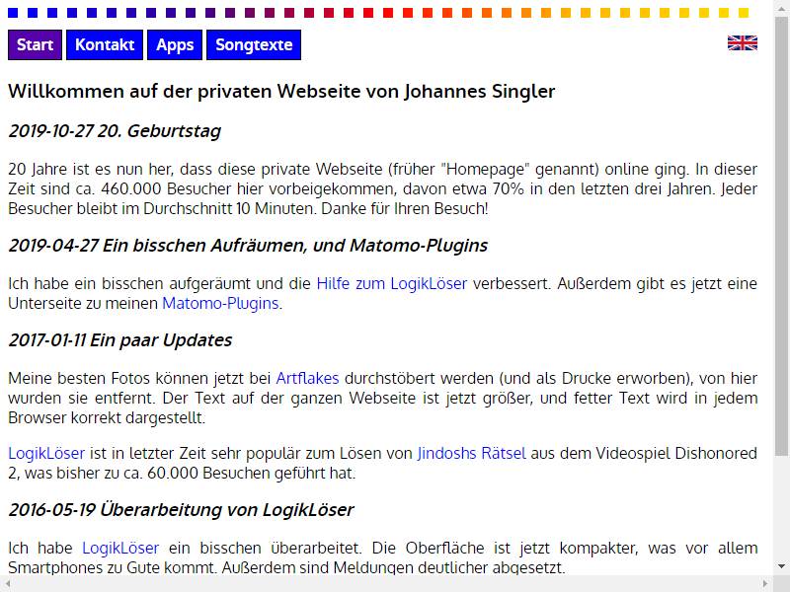The height and width of the screenshot is (592, 790).
Task: Switch language via the British flag icon
Action: click(743, 42)
